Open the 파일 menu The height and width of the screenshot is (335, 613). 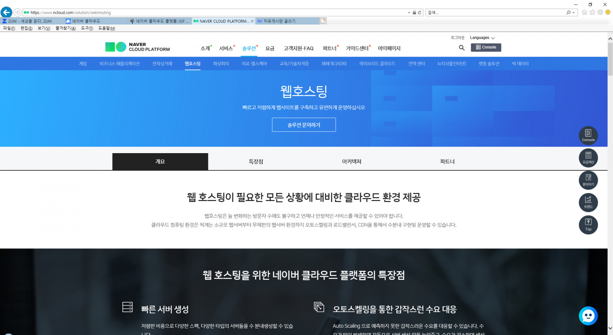pyautogui.click(x=9, y=28)
